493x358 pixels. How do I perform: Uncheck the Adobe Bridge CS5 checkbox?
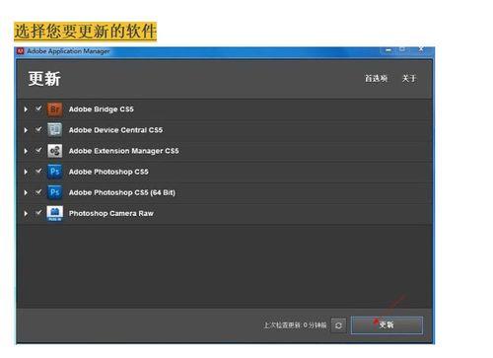(x=38, y=108)
